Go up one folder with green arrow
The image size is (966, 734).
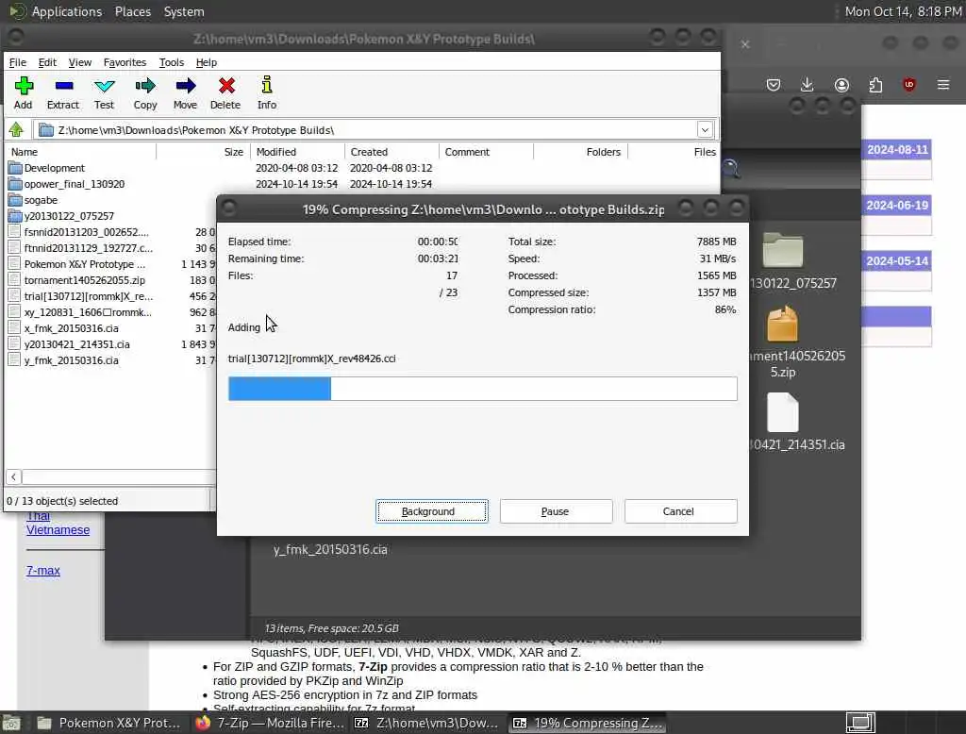pyautogui.click(x=16, y=130)
